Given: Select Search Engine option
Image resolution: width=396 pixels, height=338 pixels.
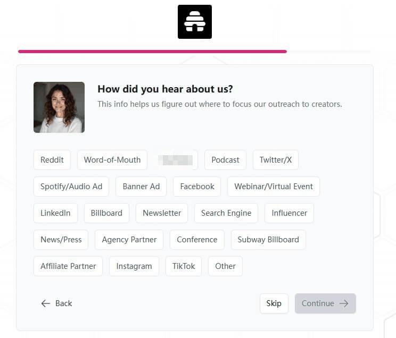Looking at the screenshot, I should [226, 213].
